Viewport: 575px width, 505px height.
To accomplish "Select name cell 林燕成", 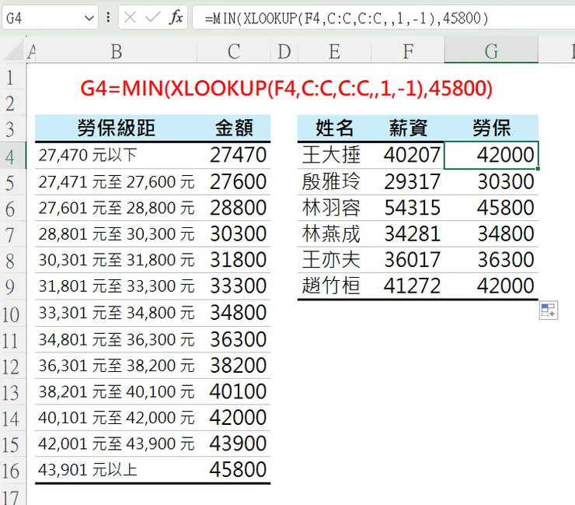I will coord(334,234).
